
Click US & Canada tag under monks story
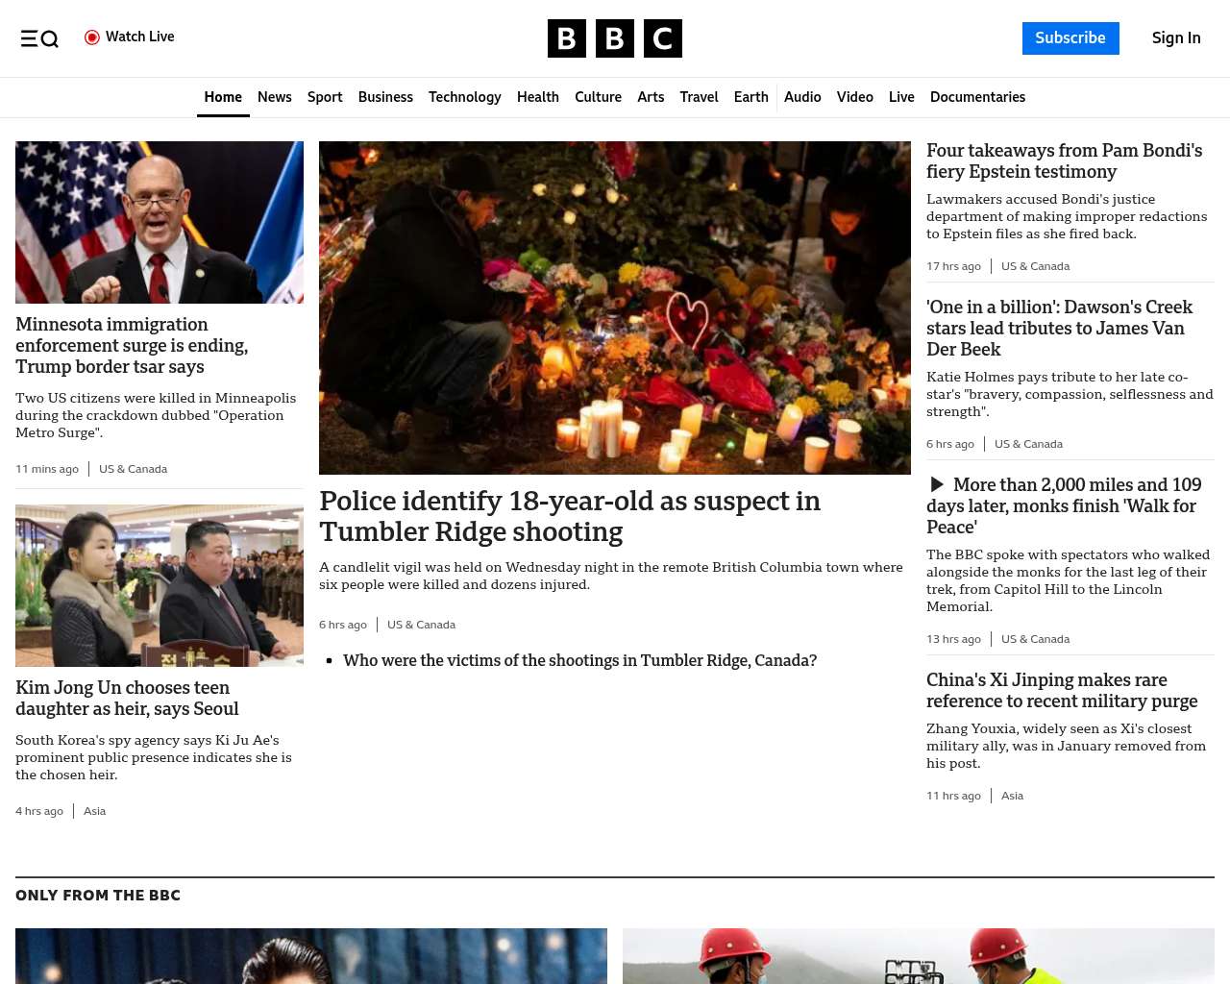click(x=1035, y=639)
